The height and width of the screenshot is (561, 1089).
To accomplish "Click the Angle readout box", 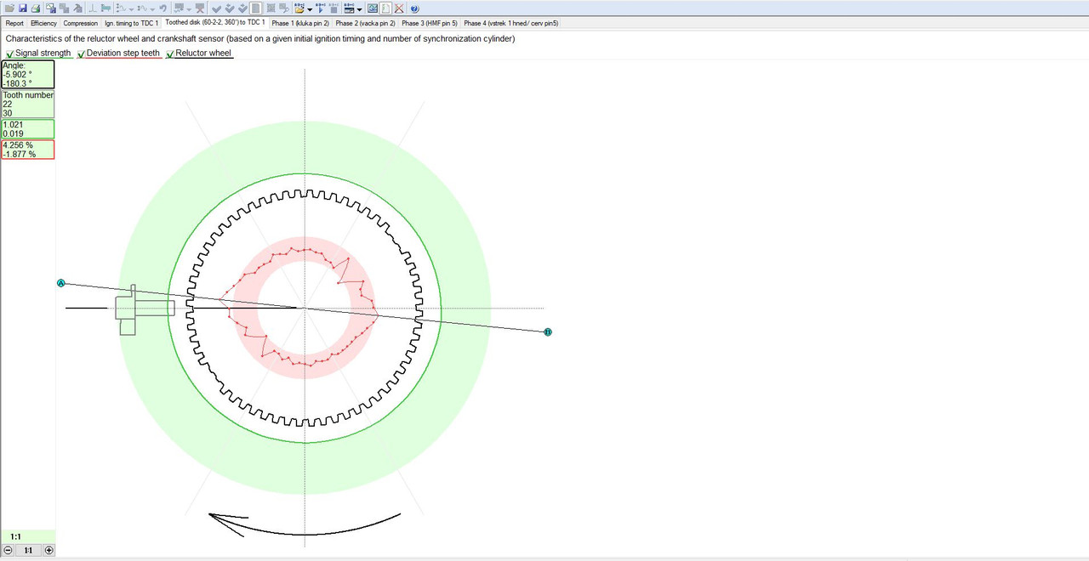I will 28,75.
